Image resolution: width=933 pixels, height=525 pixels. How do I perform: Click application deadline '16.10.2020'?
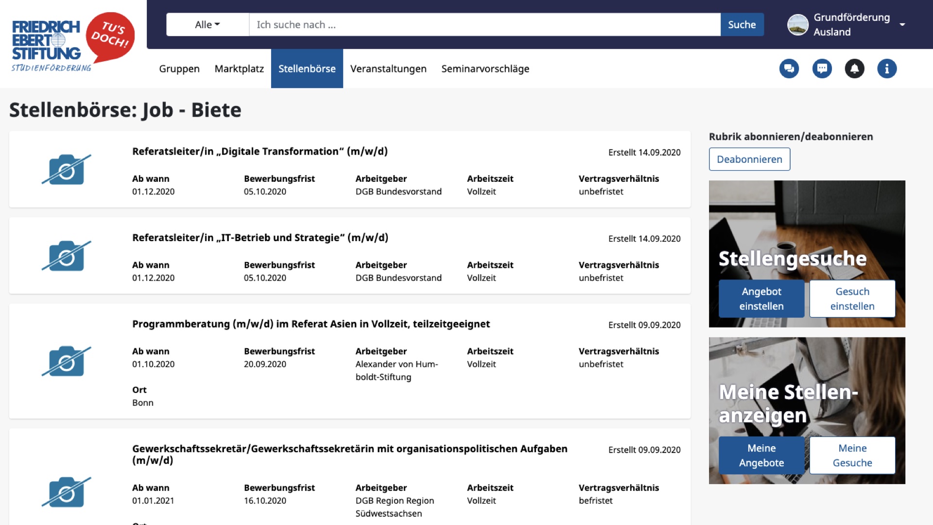click(265, 501)
